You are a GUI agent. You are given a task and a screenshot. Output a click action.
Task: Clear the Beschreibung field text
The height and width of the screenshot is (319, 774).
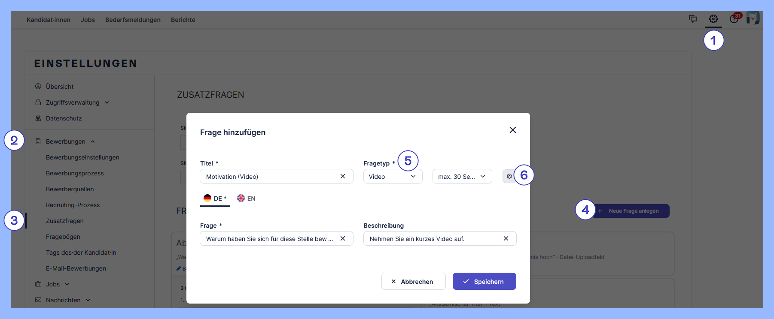click(x=506, y=238)
